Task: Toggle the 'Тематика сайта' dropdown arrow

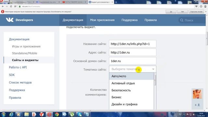Action: tap(153, 69)
